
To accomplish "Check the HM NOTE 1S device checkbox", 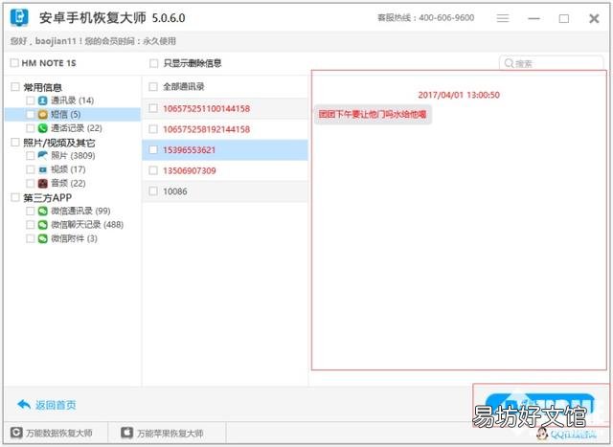I will pos(14,63).
